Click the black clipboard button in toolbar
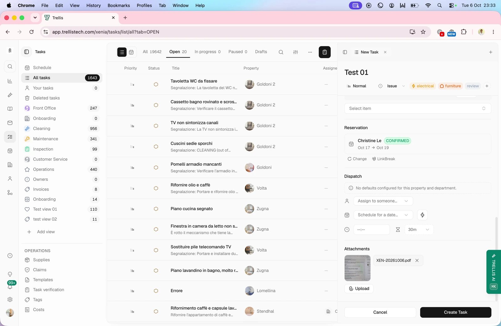The width and height of the screenshot is (501, 326). [325, 52]
